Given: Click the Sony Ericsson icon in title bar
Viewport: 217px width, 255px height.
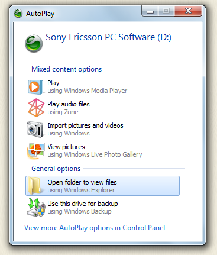Looking at the screenshot, I should point(18,14).
